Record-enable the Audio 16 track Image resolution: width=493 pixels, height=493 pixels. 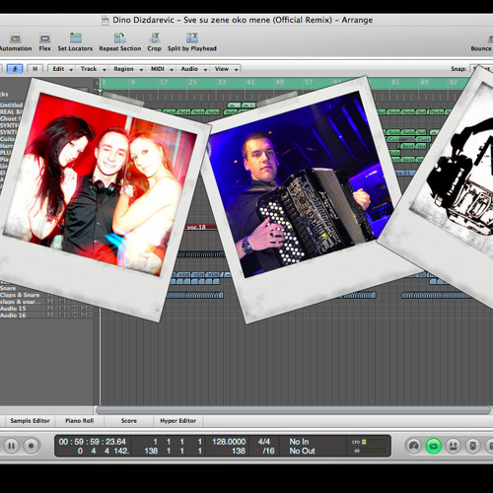point(62,315)
